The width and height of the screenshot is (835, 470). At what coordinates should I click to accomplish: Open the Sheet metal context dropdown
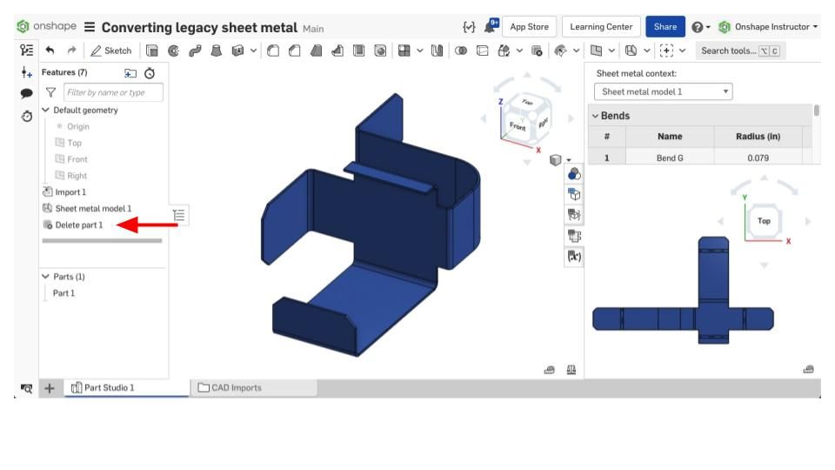click(x=663, y=91)
